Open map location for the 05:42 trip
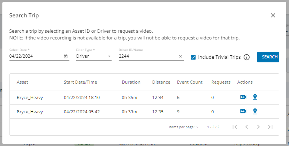Viewport: 289px width, 146px height. [255, 111]
